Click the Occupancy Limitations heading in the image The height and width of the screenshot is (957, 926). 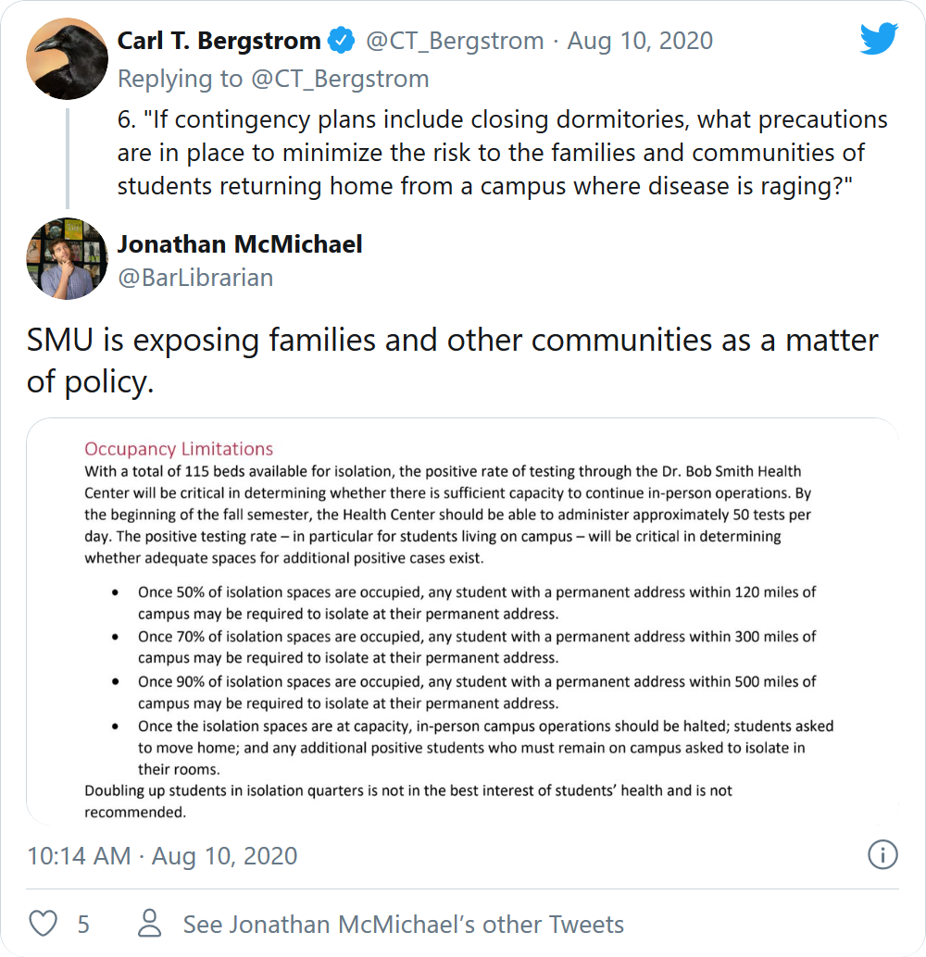[179, 449]
